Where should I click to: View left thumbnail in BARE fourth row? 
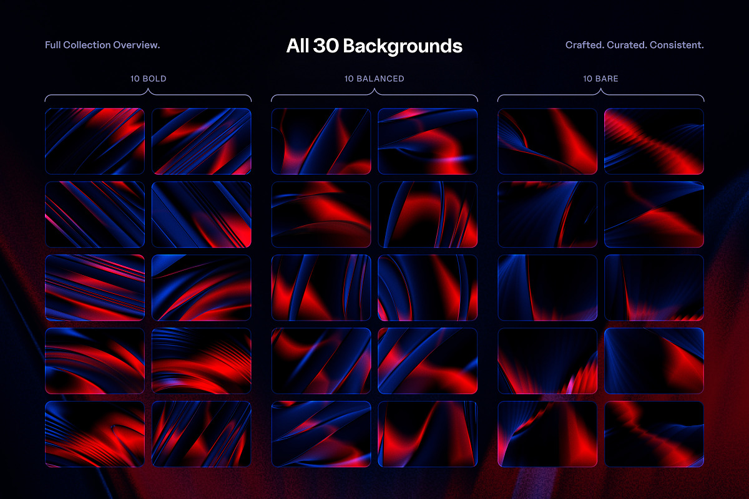(547, 361)
